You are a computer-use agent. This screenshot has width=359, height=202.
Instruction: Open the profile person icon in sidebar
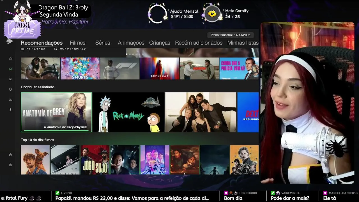pos(10,99)
